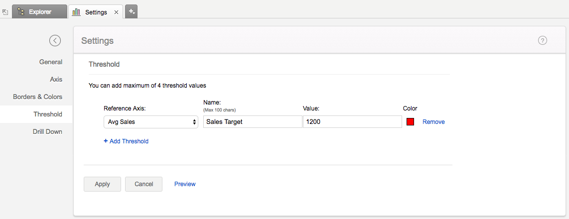Click the small restore icon left of Explorer
Image resolution: width=569 pixels, height=219 pixels.
coord(5,12)
